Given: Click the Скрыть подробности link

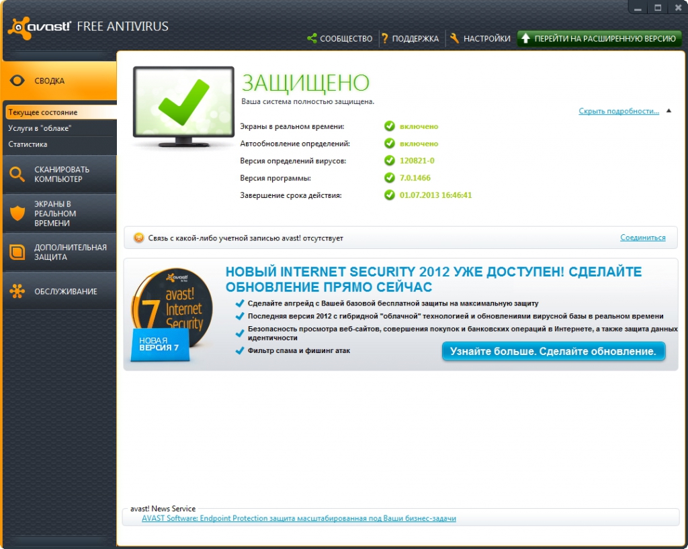Looking at the screenshot, I should [x=619, y=111].
